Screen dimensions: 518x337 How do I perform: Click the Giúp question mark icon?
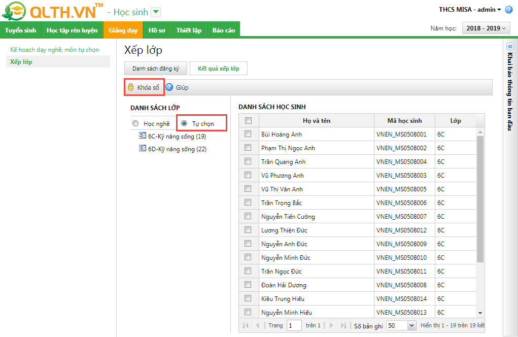coord(169,87)
